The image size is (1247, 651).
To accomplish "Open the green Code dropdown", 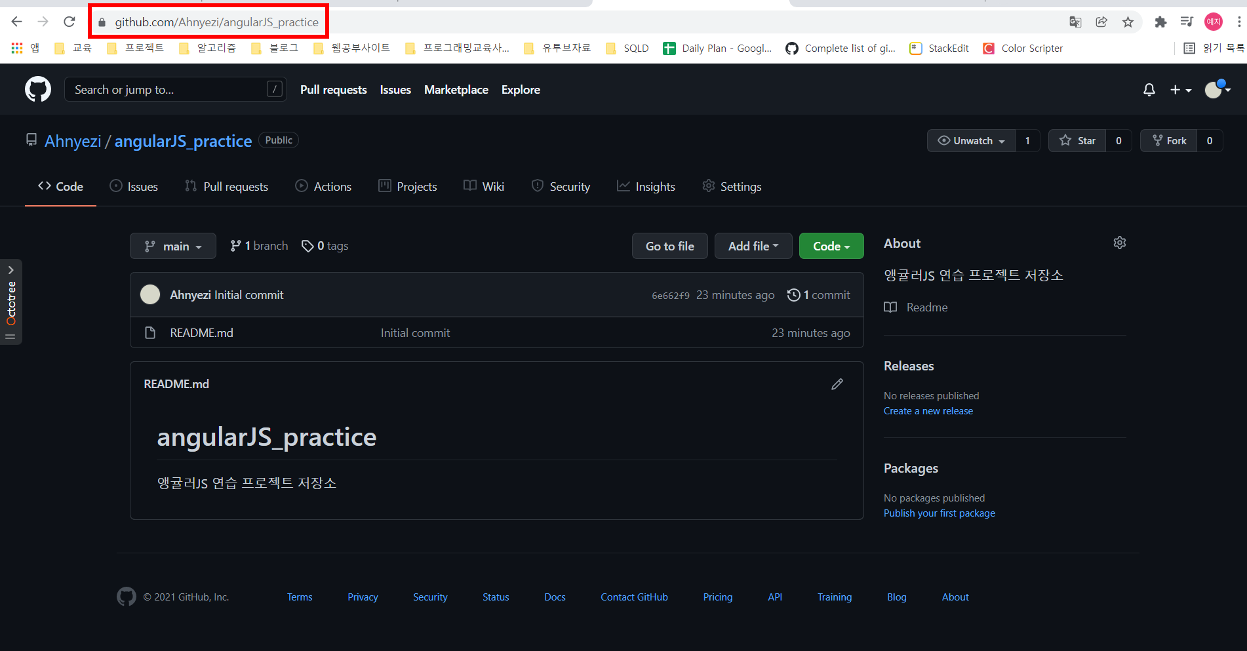I will click(831, 246).
